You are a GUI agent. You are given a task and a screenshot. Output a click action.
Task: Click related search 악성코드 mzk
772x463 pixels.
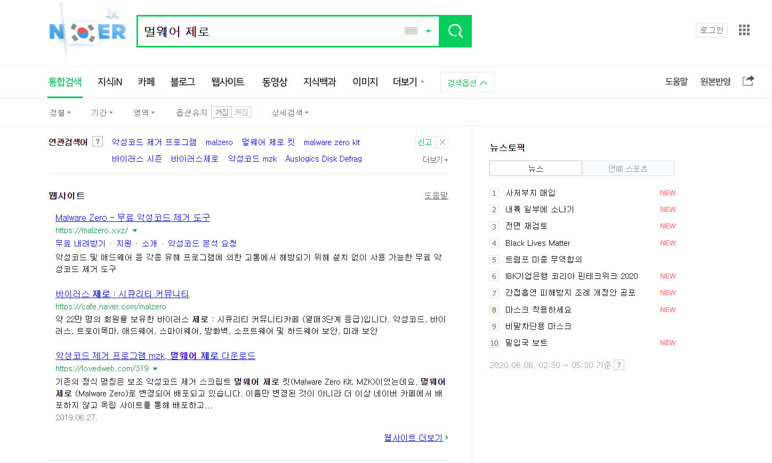(252, 158)
